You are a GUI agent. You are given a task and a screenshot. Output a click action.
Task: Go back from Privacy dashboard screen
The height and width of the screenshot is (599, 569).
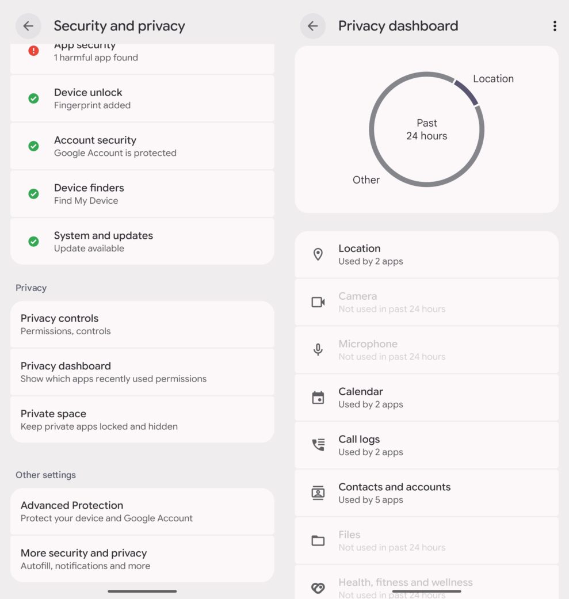tap(313, 26)
